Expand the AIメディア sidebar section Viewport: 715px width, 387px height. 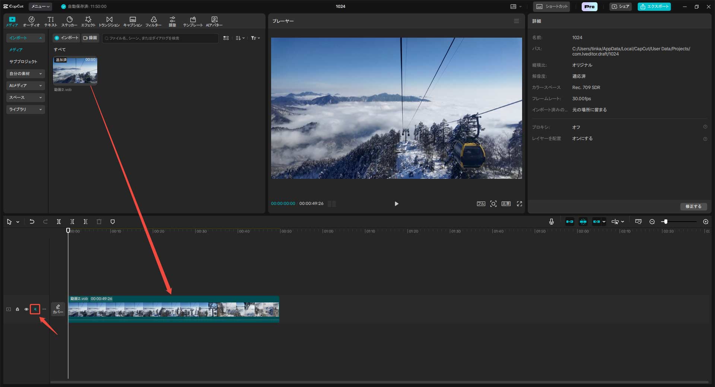[25, 86]
